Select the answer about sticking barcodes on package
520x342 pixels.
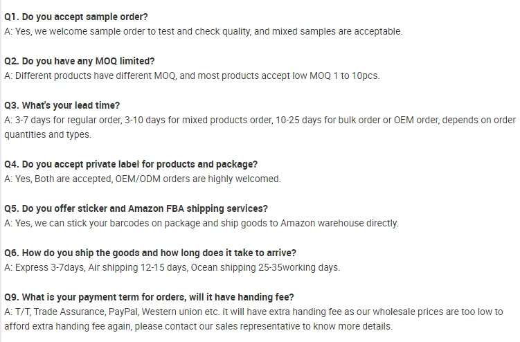[201, 223]
